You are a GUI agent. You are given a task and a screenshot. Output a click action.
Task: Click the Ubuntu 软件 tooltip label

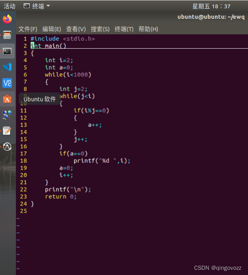[40, 99]
